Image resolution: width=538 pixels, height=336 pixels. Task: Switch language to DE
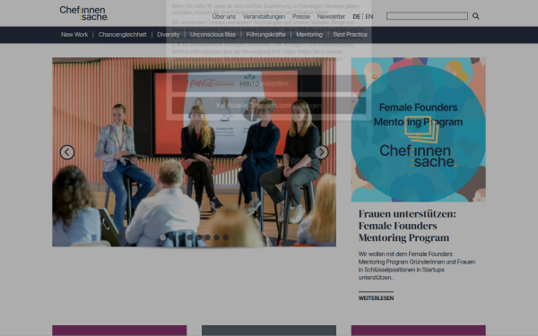(356, 16)
